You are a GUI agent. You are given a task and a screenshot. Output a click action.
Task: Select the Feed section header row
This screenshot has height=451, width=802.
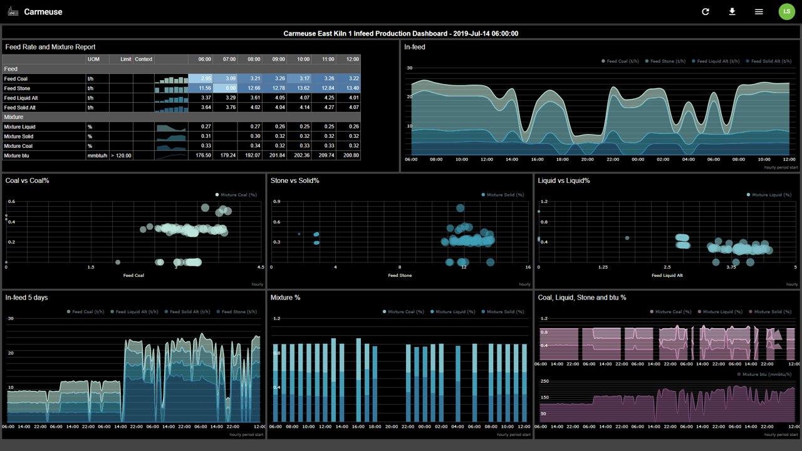click(x=181, y=69)
